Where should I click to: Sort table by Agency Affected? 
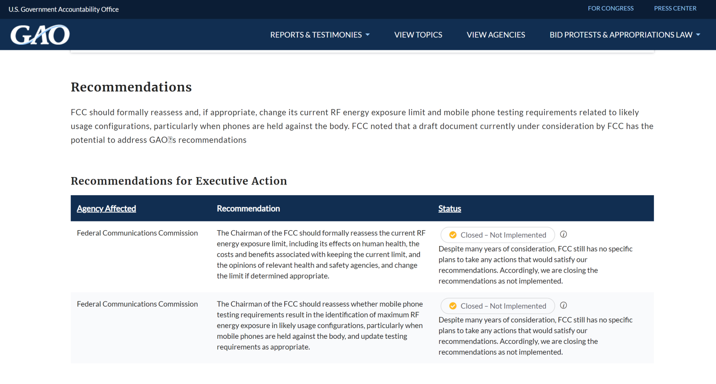point(106,208)
